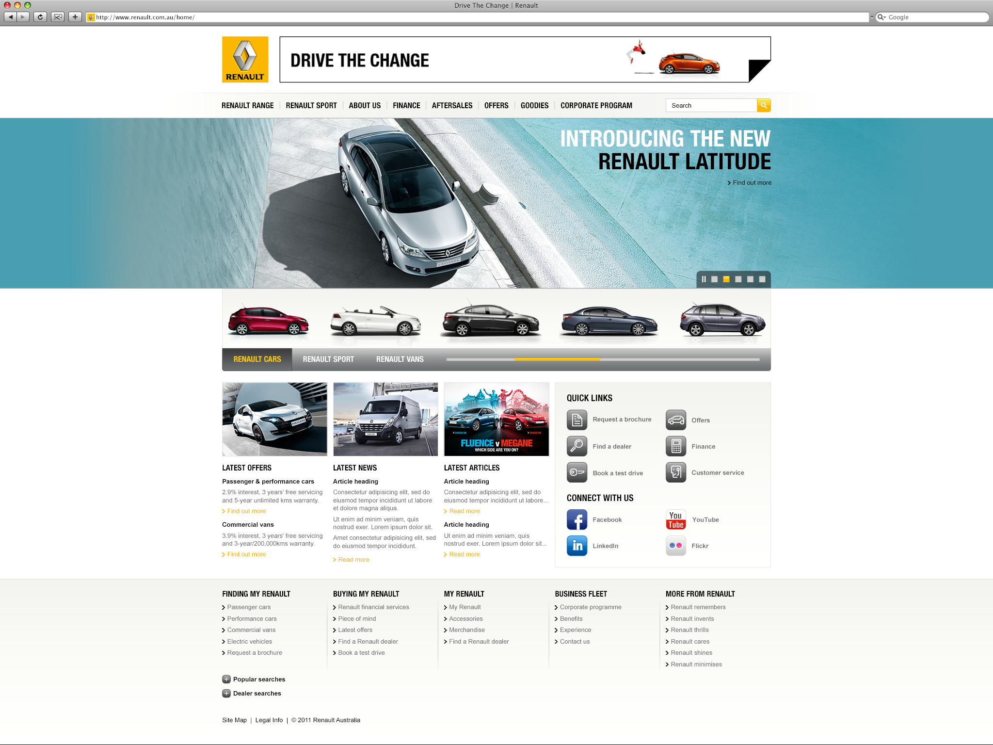Select the Renault Sport carousel tab
Viewport: 993px width, 745px height.
[328, 359]
